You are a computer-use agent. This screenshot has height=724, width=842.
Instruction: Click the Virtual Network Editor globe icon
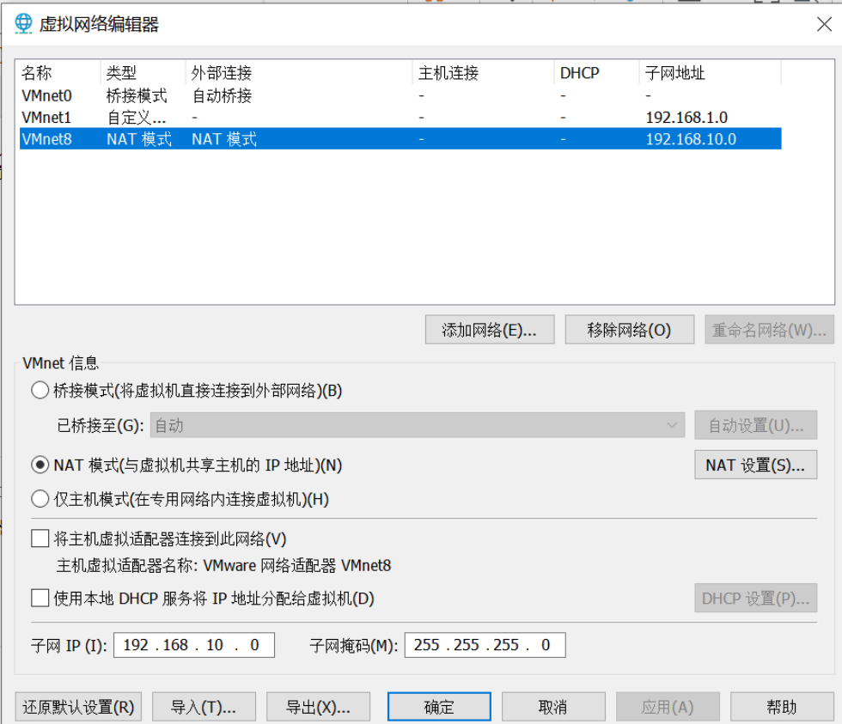23,23
